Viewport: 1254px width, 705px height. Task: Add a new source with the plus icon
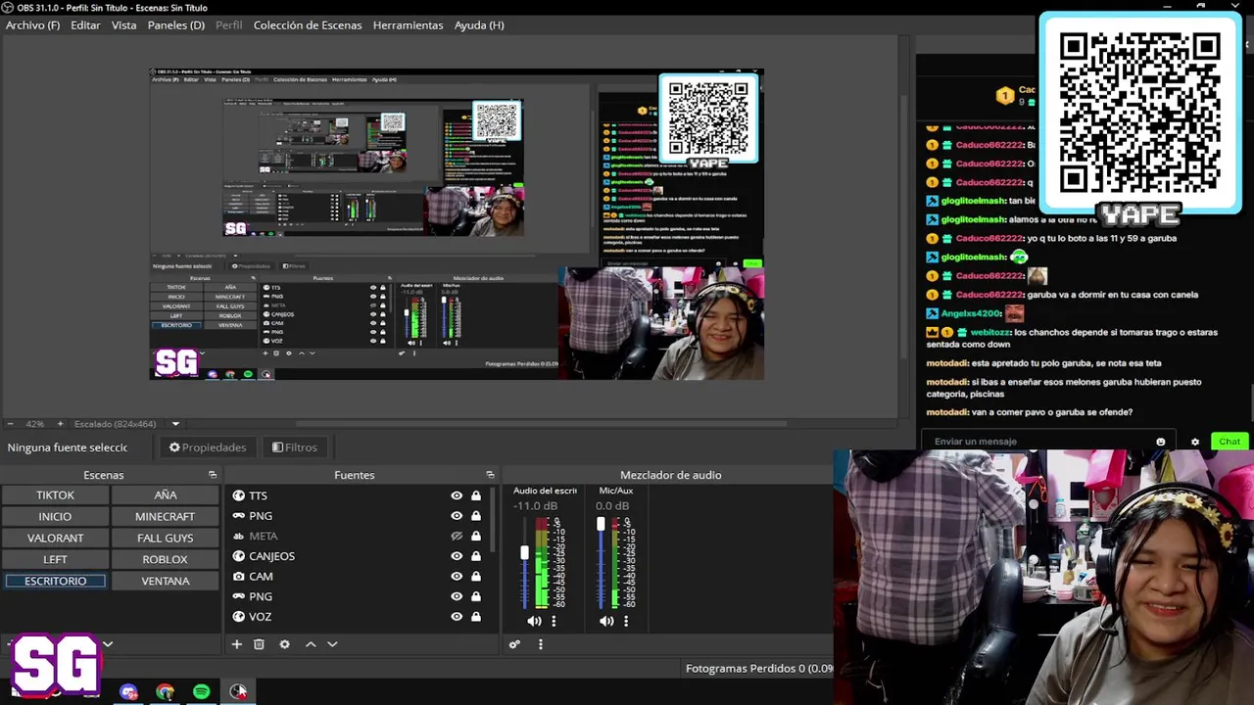point(236,644)
